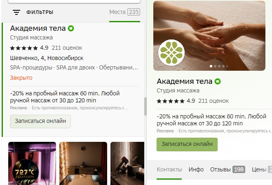The height and width of the screenshot is (185, 272).
Task: Open the massage room photo with table
Action: click(83, 163)
